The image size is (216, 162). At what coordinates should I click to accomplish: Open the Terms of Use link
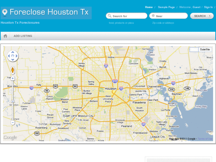[205, 139]
